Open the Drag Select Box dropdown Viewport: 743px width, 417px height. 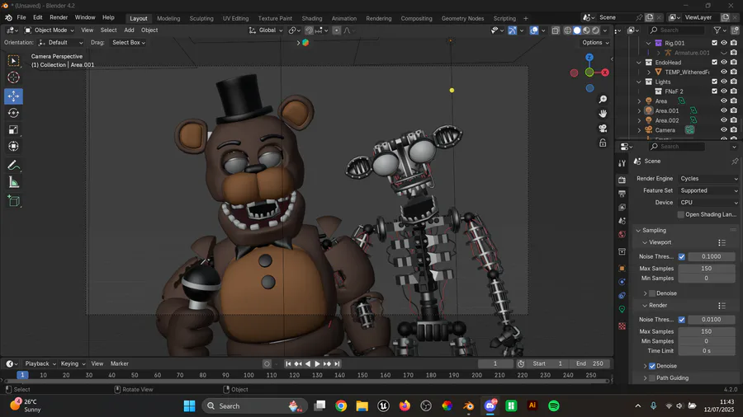pos(129,43)
